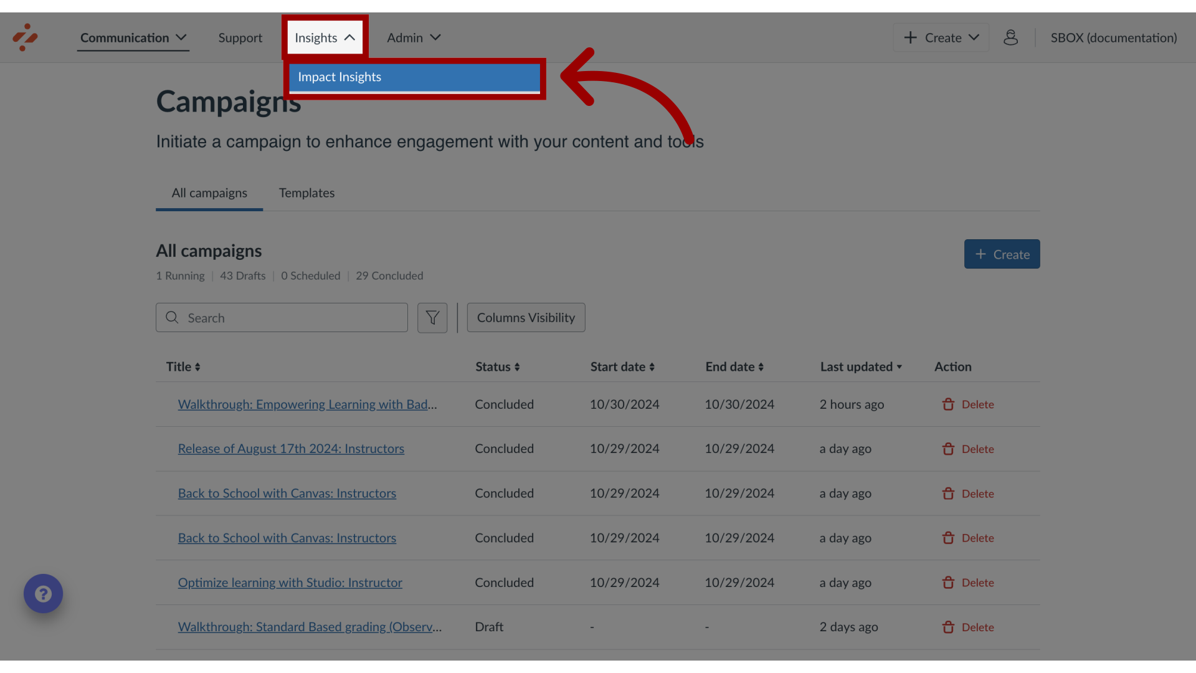Sort campaigns by Title

(x=183, y=366)
